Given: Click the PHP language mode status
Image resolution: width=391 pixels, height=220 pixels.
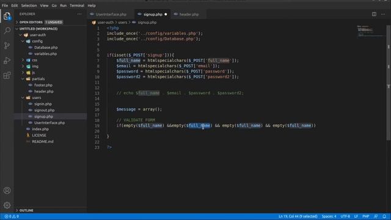Looking at the screenshot, I should click(x=365, y=216).
